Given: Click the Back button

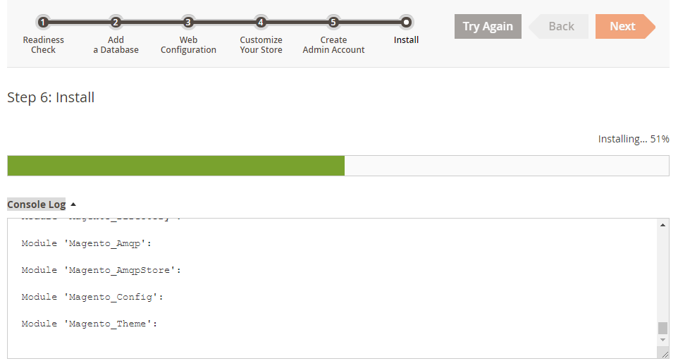Looking at the screenshot, I should pos(560,26).
